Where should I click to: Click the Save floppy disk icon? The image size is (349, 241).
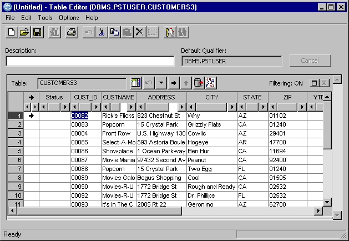37,32
